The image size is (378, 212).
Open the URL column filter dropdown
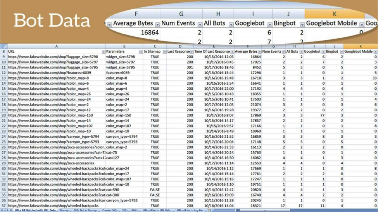[104, 52]
